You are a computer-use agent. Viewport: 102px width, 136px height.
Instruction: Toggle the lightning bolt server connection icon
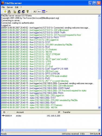coord(5,12)
